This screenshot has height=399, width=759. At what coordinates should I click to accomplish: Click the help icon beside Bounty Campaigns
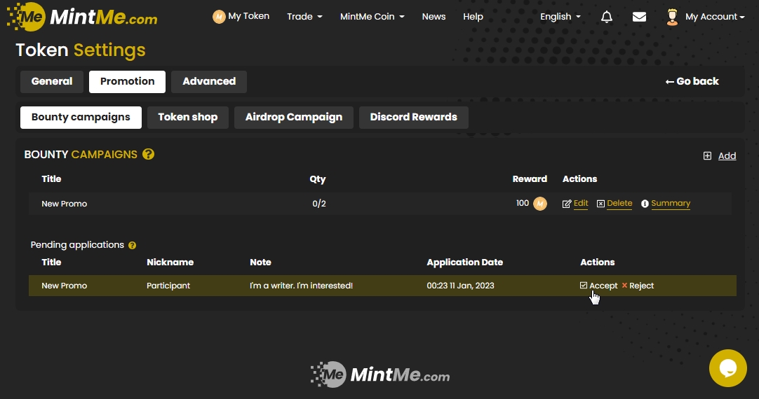148,155
